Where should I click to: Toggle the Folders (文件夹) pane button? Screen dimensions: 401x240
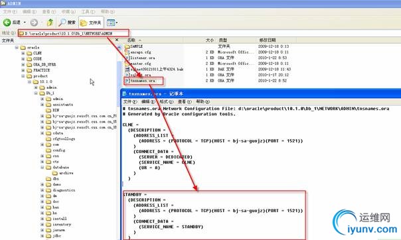(x=91, y=23)
